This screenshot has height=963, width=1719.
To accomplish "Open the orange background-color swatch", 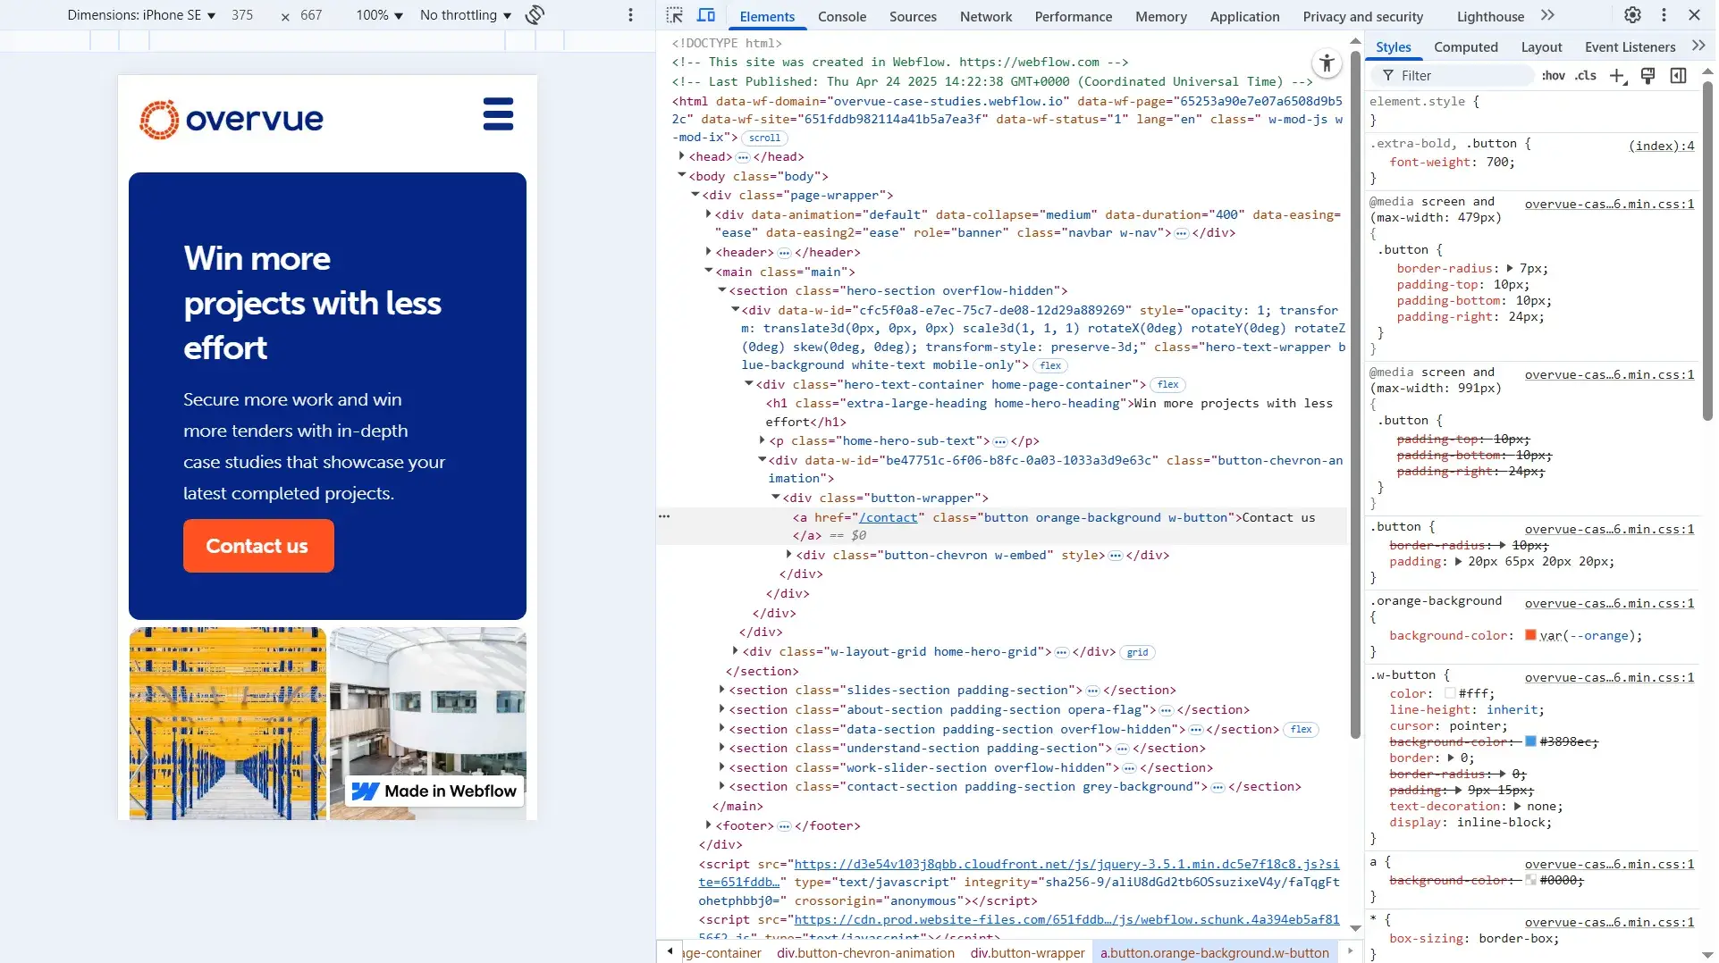I will pyautogui.click(x=1530, y=635).
